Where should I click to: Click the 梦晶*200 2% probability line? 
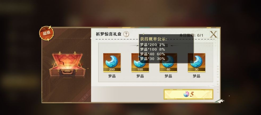pyautogui.click(x=152, y=45)
